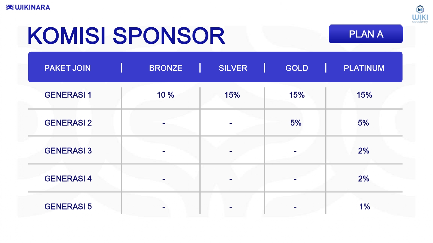Click the Platinum 1% Generasi 5 cell
Image resolution: width=433 pixels, height=243 pixels.
tap(365, 206)
